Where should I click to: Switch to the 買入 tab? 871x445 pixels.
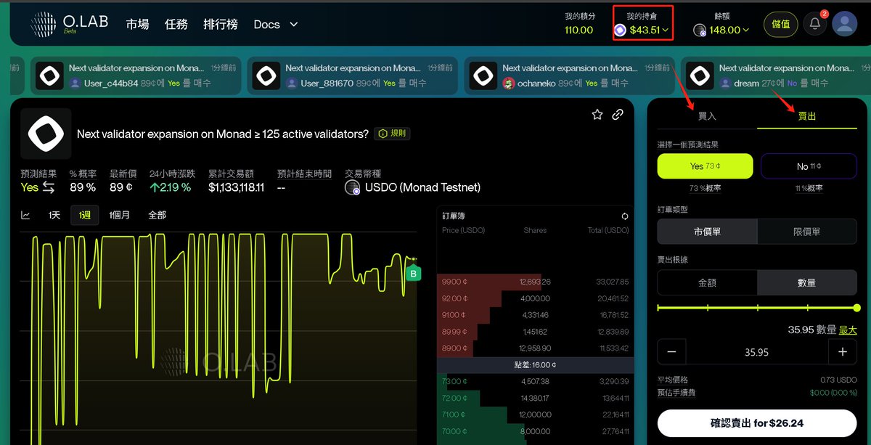pos(707,115)
